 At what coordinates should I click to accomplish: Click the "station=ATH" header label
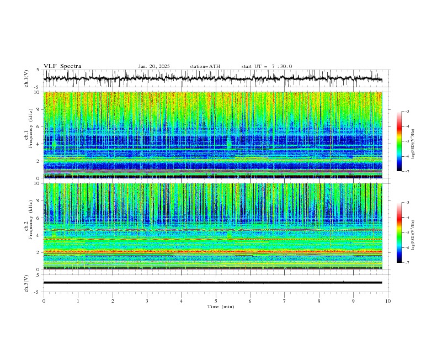click(x=205, y=66)
